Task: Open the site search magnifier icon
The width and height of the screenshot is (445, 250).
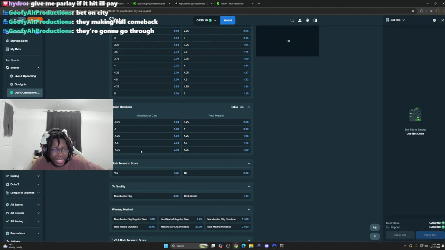Action: pos(292,20)
